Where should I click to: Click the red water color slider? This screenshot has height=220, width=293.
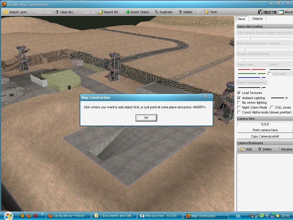click(252, 70)
